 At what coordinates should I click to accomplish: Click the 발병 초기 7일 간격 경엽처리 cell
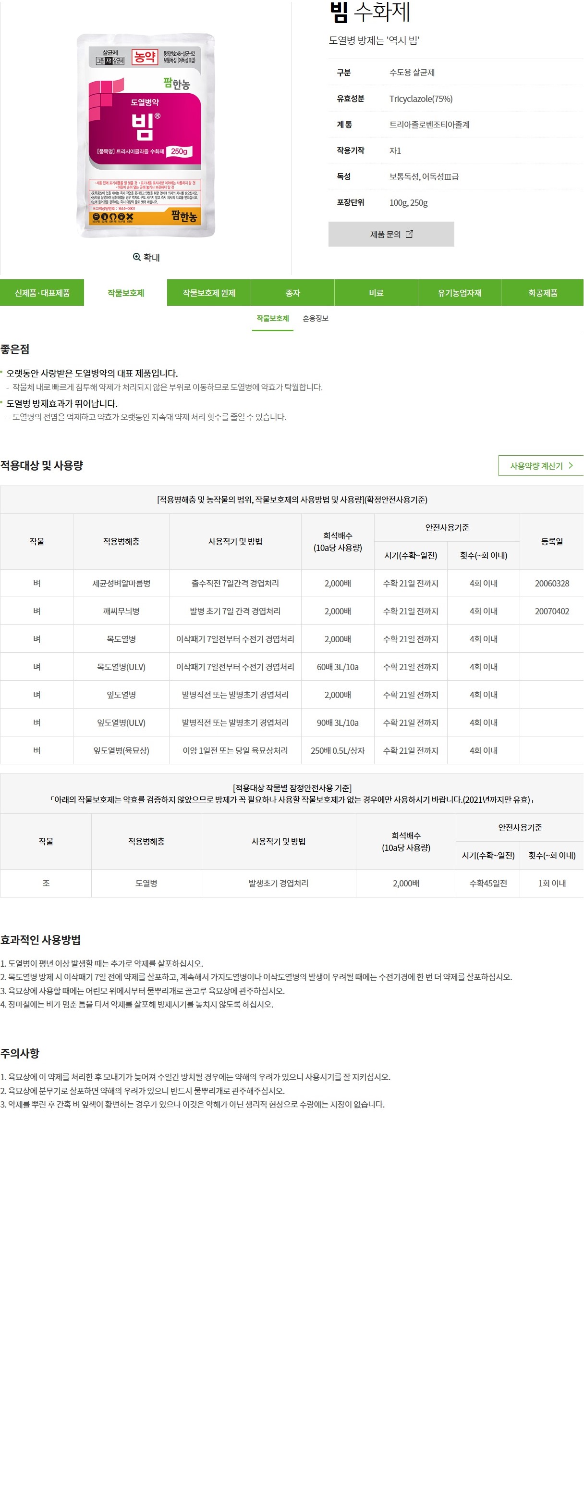[235, 611]
